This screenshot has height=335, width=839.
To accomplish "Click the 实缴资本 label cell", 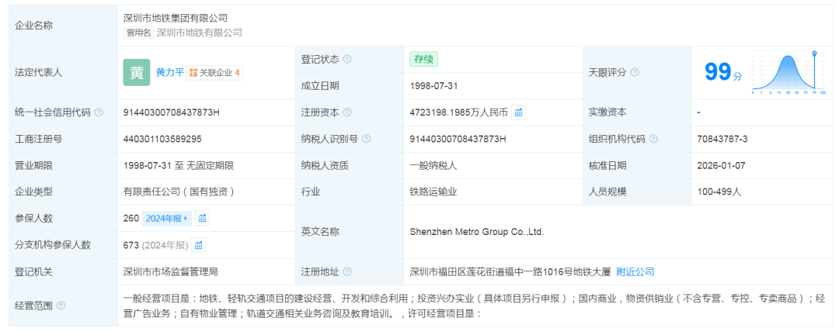I will pos(637,112).
